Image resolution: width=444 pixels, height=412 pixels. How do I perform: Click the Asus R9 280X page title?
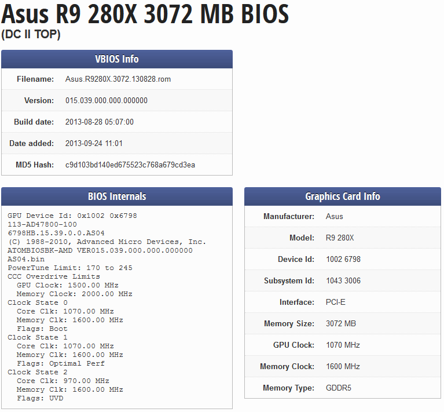click(145, 15)
